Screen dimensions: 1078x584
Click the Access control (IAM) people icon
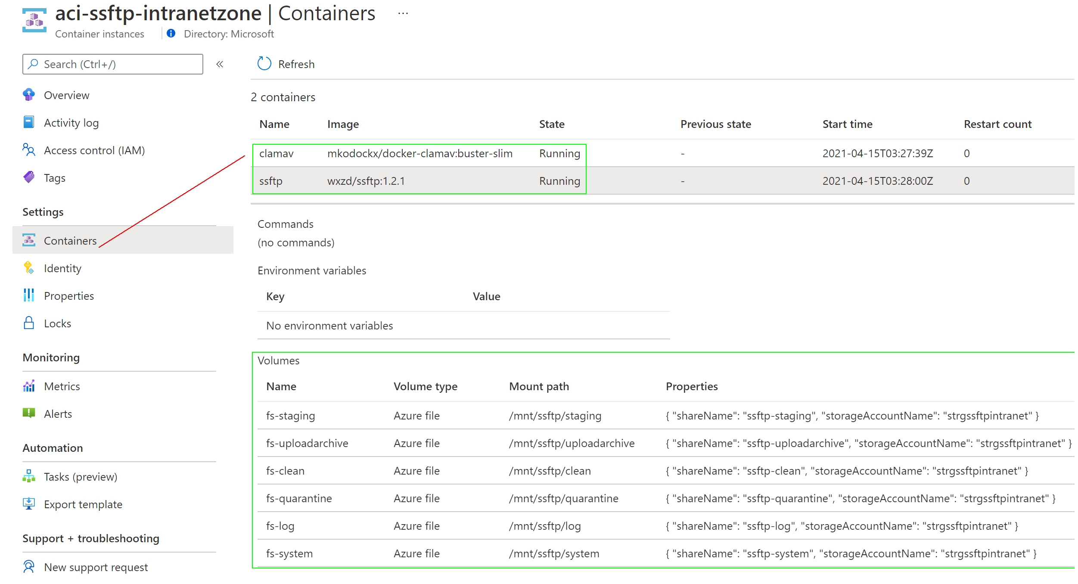coord(29,150)
